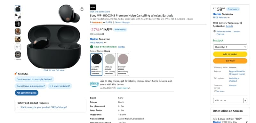
Task: Click the delivery location pin icon
Action: 214,31
